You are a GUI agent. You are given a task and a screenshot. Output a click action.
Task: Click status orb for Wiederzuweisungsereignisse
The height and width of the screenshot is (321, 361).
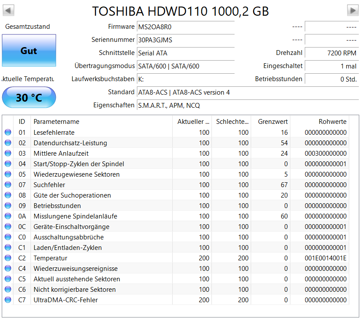(x=8, y=269)
